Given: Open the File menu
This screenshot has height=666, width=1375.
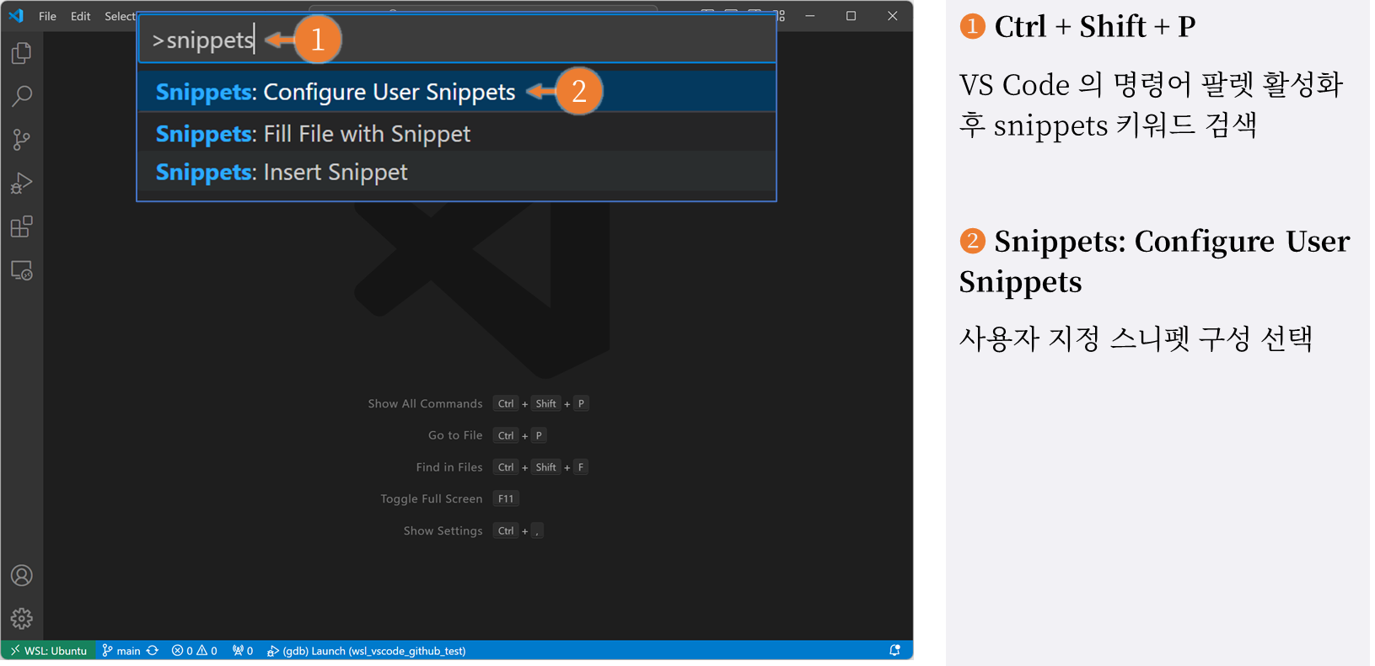Looking at the screenshot, I should tap(48, 16).
